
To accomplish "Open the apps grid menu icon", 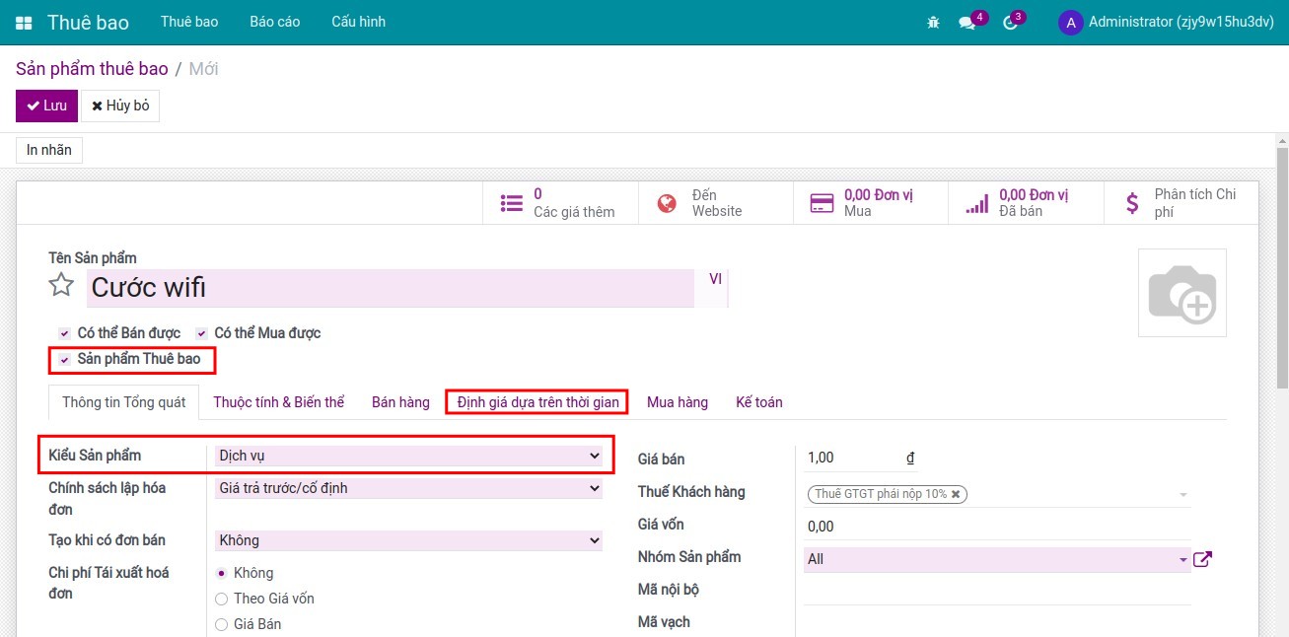I will [24, 22].
